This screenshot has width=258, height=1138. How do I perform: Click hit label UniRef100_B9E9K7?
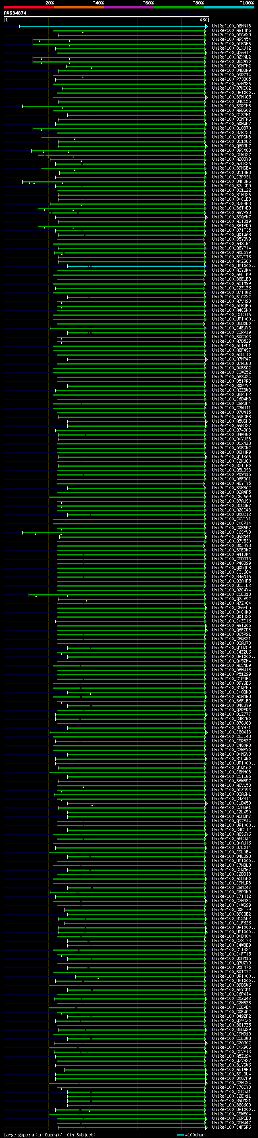tap(231, 550)
